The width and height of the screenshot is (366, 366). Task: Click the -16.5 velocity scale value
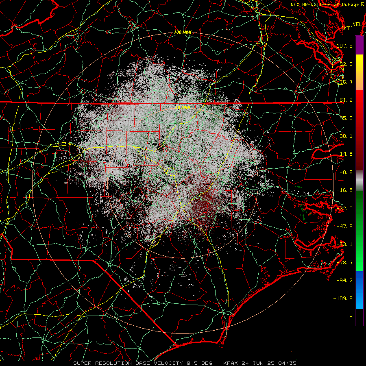(x=344, y=190)
